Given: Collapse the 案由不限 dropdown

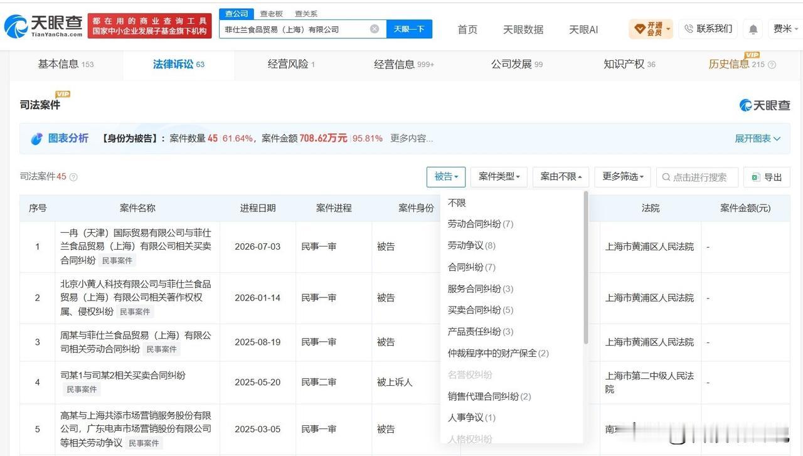Looking at the screenshot, I should tap(561, 177).
